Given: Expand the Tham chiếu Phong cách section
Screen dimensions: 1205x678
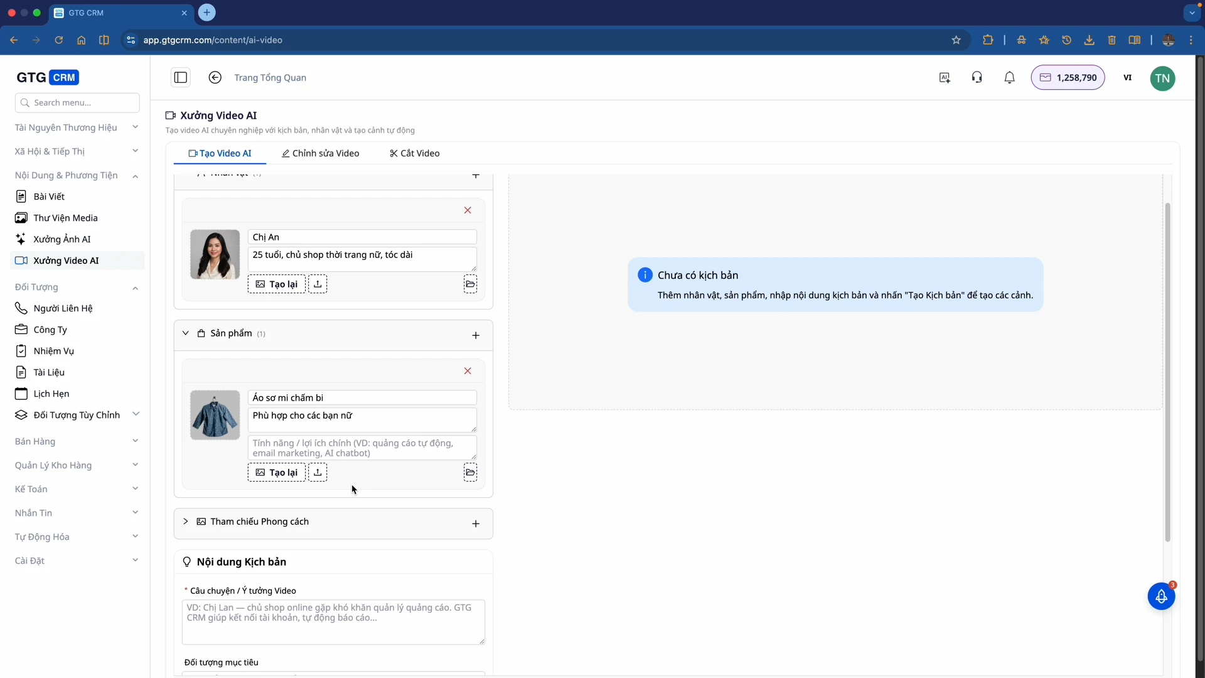Looking at the screenshot, I should 186,522.
